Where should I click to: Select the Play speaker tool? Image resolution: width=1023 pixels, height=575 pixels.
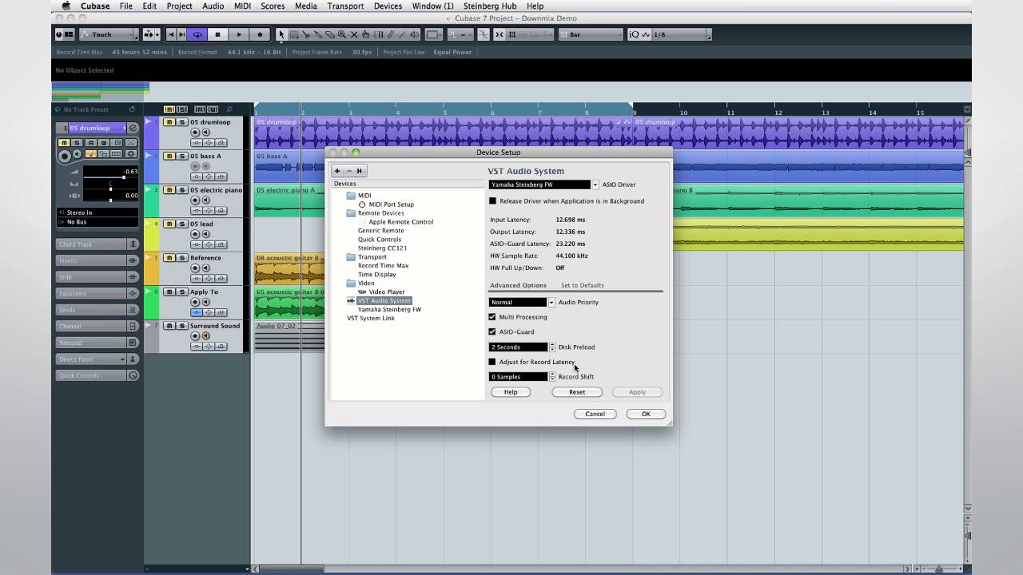click(x=414, y=34)
